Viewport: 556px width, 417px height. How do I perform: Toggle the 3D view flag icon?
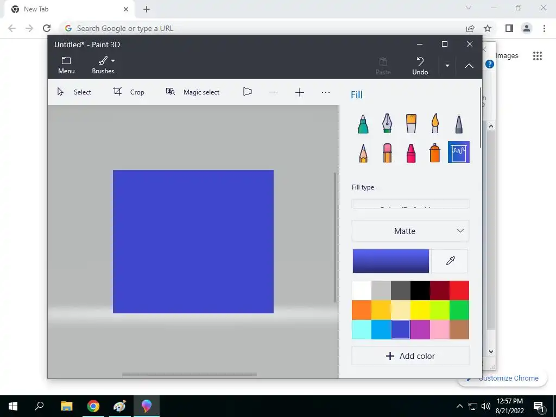tap(247, 92)
